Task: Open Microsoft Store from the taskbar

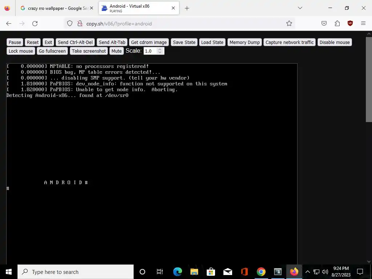Action: point(211,272)
